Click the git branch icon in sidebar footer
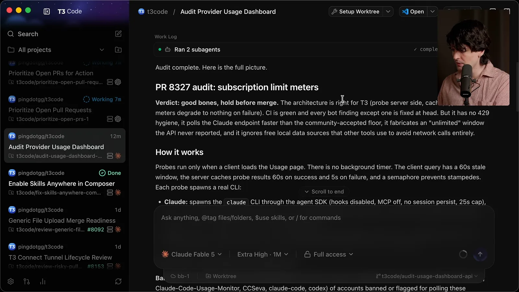 (x=27, y=281)
